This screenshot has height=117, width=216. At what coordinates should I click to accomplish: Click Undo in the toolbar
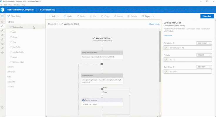pos(68,16)
